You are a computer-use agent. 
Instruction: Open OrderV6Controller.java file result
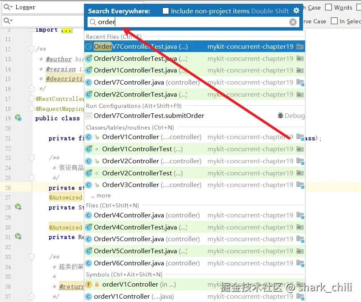[x=194, y=263]
